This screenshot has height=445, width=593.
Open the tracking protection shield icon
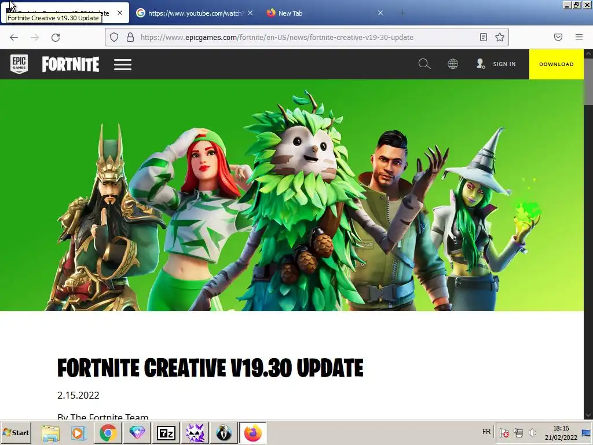click(x=114, y=37)
